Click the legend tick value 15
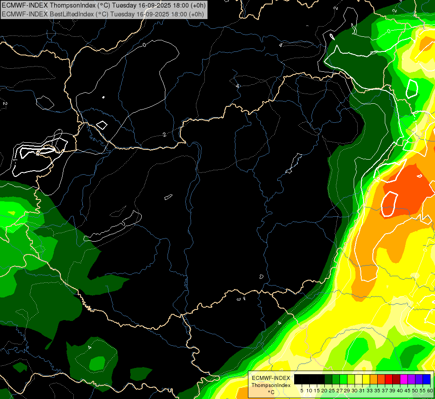Screen dimensions: 435x399 click(317, 391)
